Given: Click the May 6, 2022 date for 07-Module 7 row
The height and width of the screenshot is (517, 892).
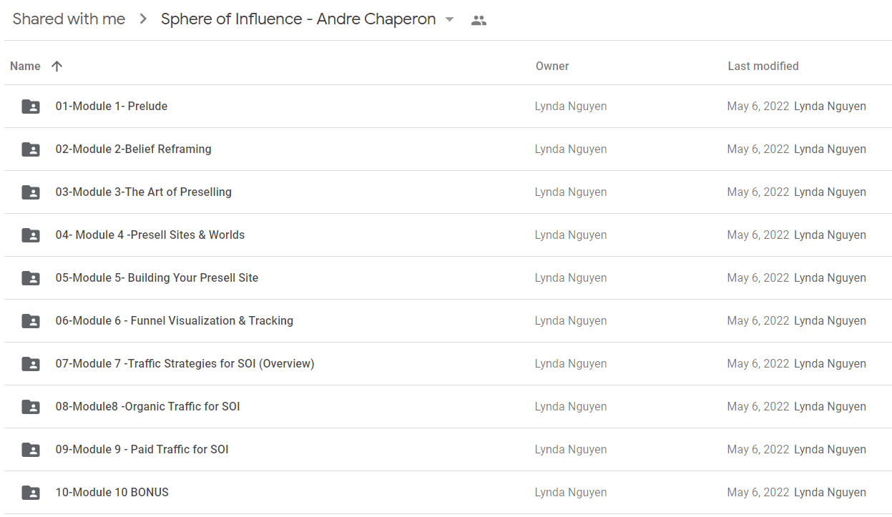Looking at the screenshot, I should [758, 363].
